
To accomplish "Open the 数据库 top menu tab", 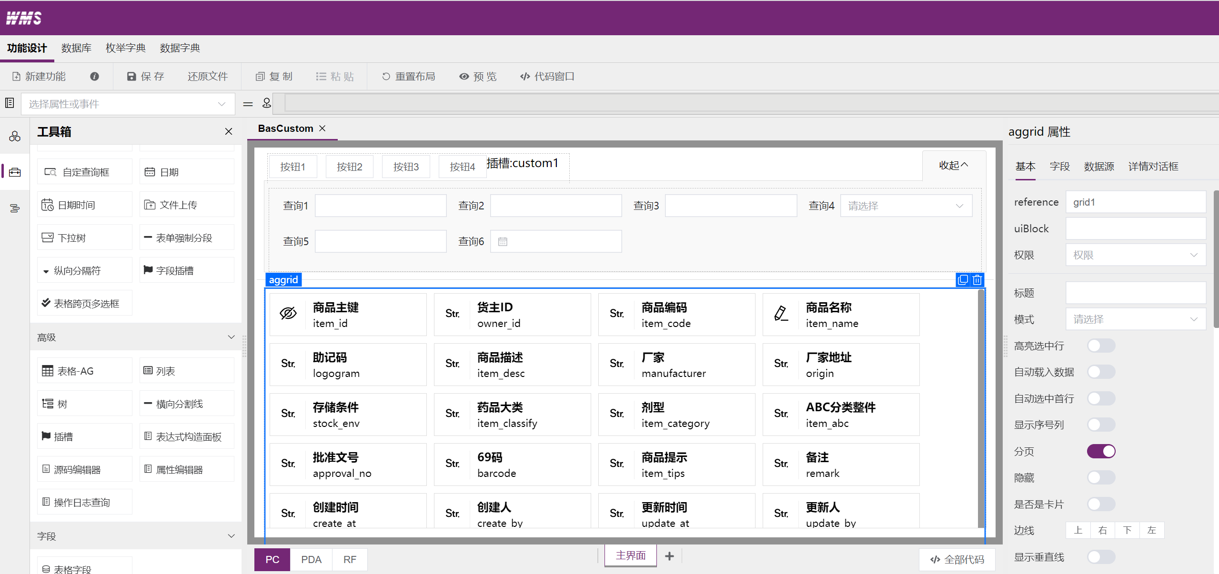I will (76, 48).
